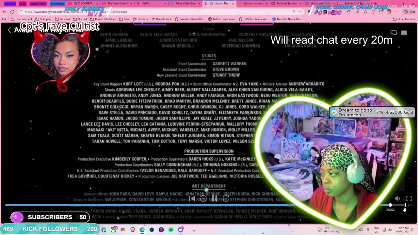This screenshot has width=418, height=235.
Task: Open audio and subtitles settings icon
Action: click(404, 33)
